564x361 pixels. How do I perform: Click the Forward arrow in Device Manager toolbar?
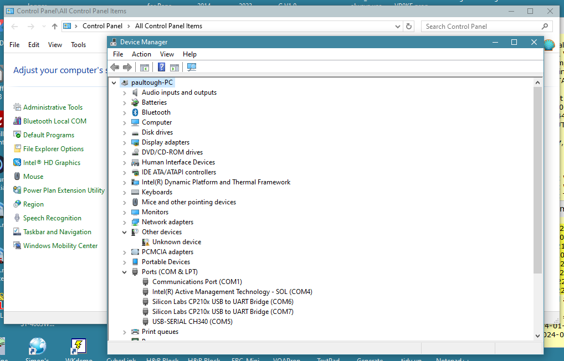[x=127, y=67]
